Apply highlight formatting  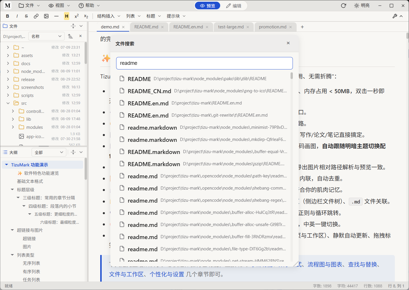point(67,16)
